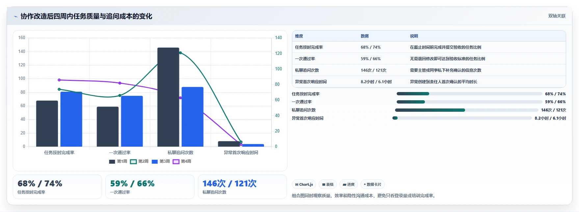Image resolution: width=579 pixels, height=212 pixels.
Task: Select the panel title 协作改造后四周内任务质量与追问成本的变化
Action: coord(86,16)
